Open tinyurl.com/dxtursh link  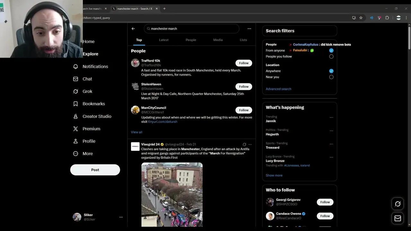[162, 122]
